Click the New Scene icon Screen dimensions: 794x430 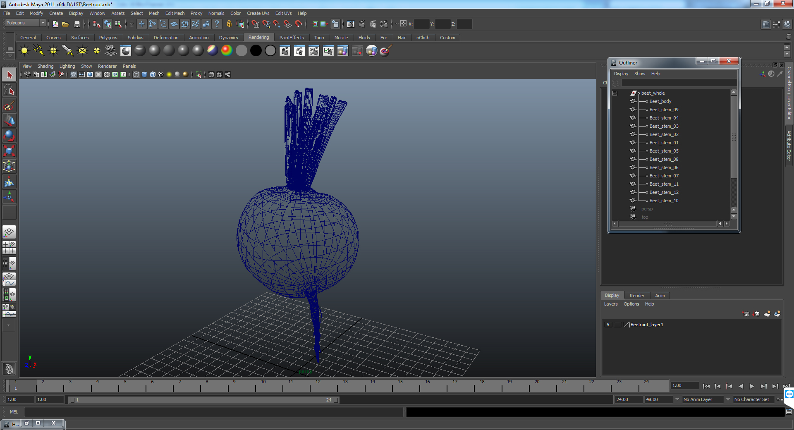coord(55,24)
